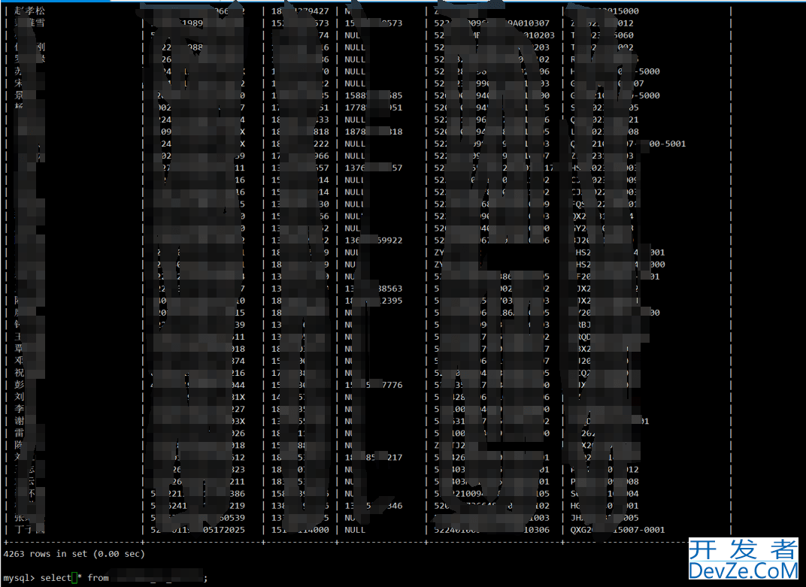806x587 pixels.
Task: Click the phone number ending 7776
Action: click(x=374, y=385)
